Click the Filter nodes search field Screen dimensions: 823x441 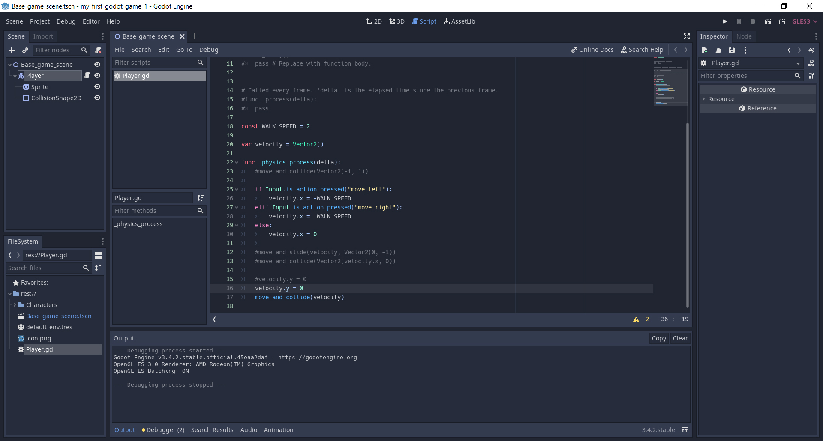(61, 50)
